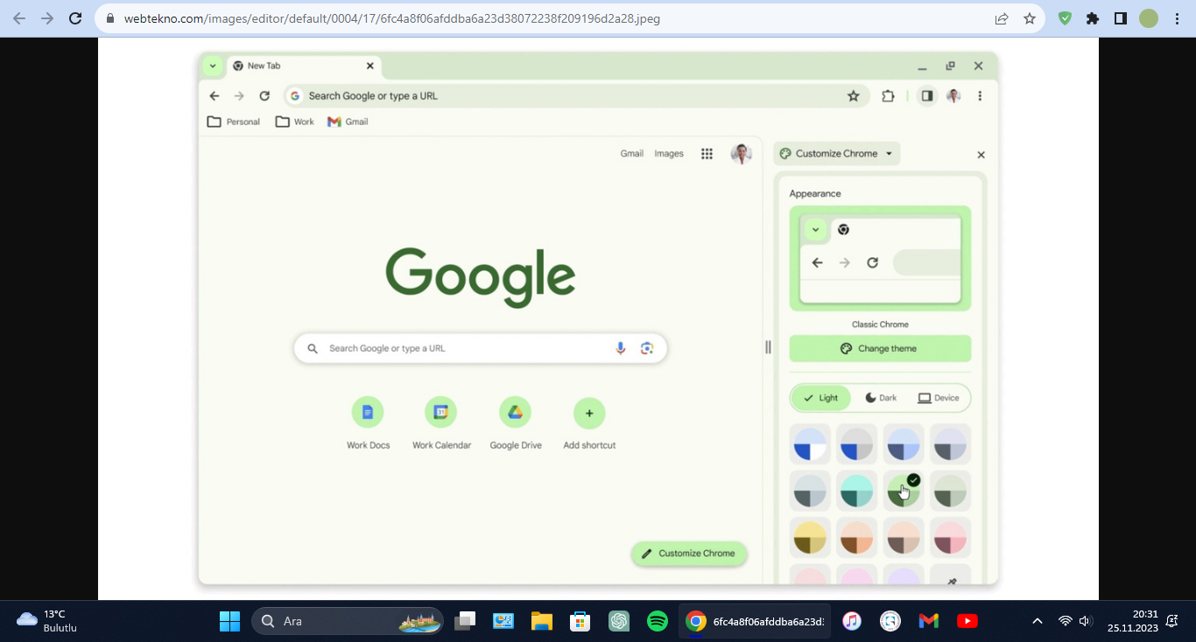Click the Images link on the New Tab page

[669, 154]
